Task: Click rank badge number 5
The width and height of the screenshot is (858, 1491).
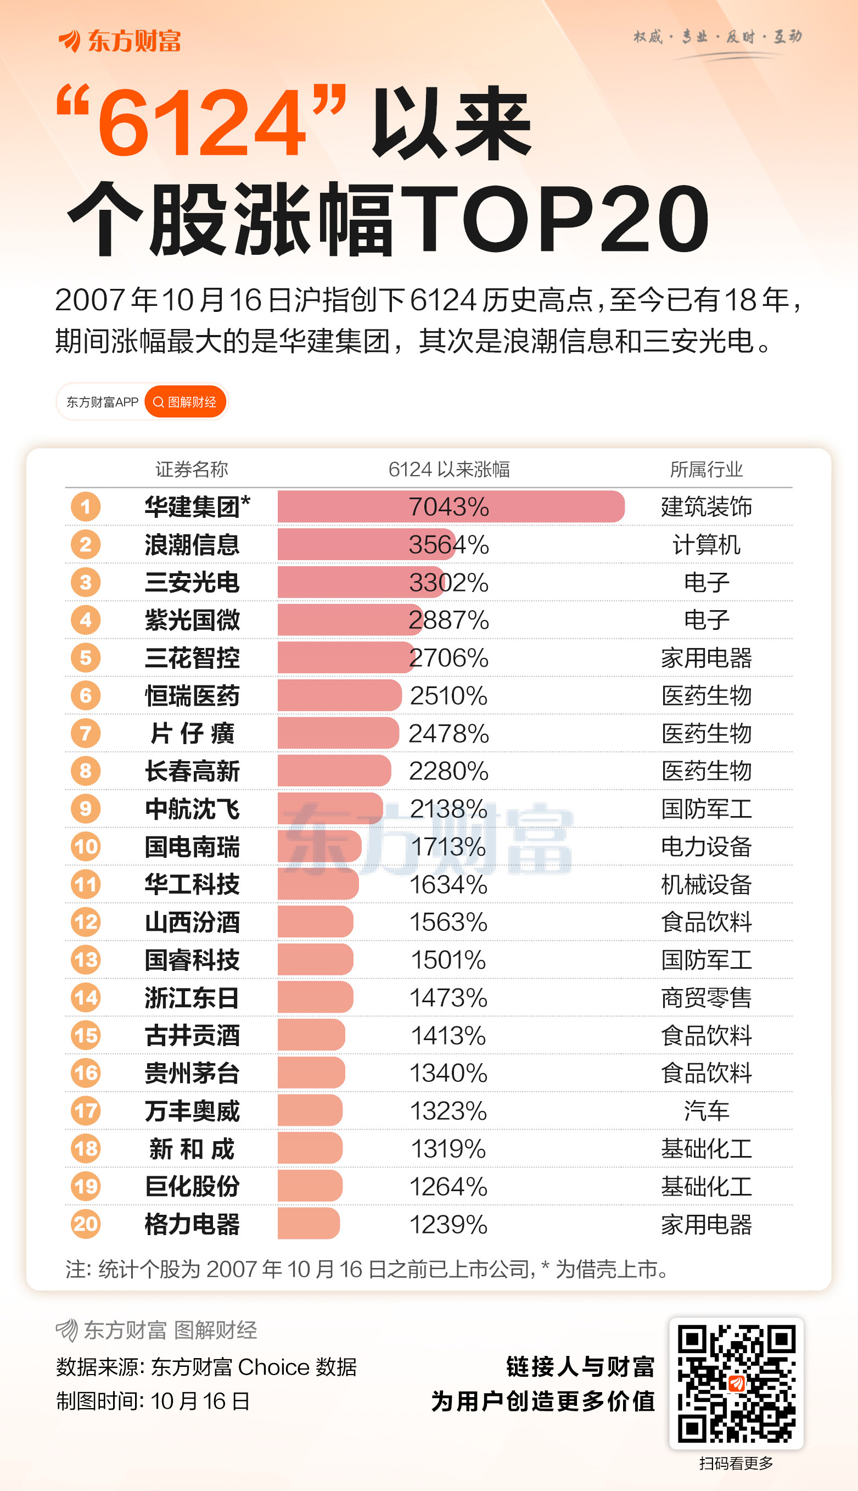Action: pyautogui.click(x=86, y=658)
